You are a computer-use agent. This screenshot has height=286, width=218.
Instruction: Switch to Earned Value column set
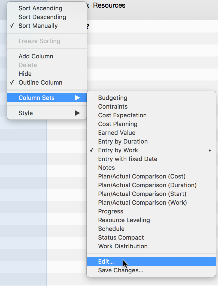[x=151, y=133]
